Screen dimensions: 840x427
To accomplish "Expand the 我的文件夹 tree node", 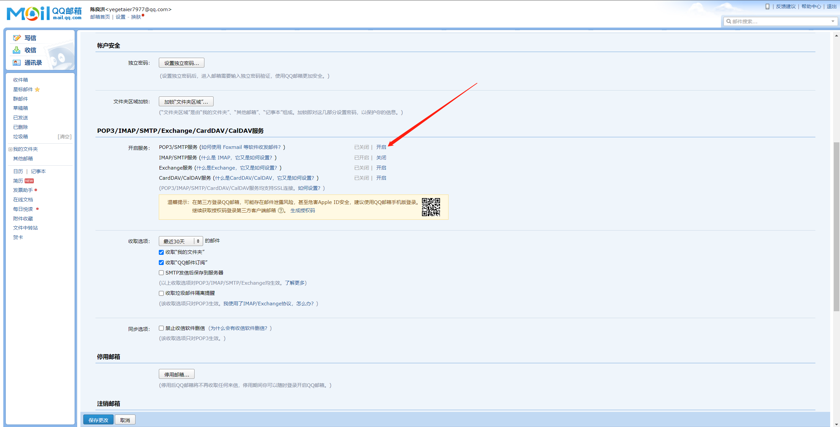I will 10,149.
